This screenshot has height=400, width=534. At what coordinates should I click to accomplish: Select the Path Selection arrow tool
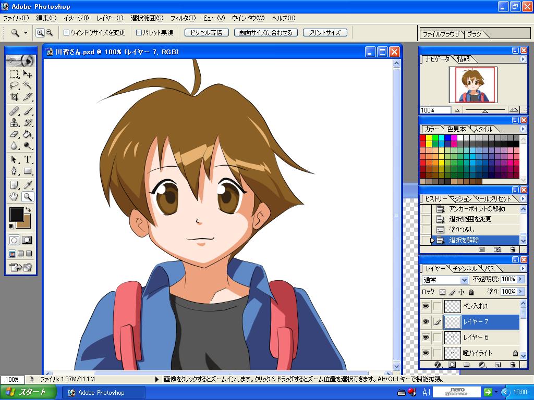14,159
